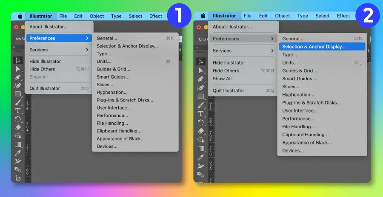Select the Pen tool in left window
Image resolution: width=383 pixels, height=197 pixels.
click(x=18, y=78)
